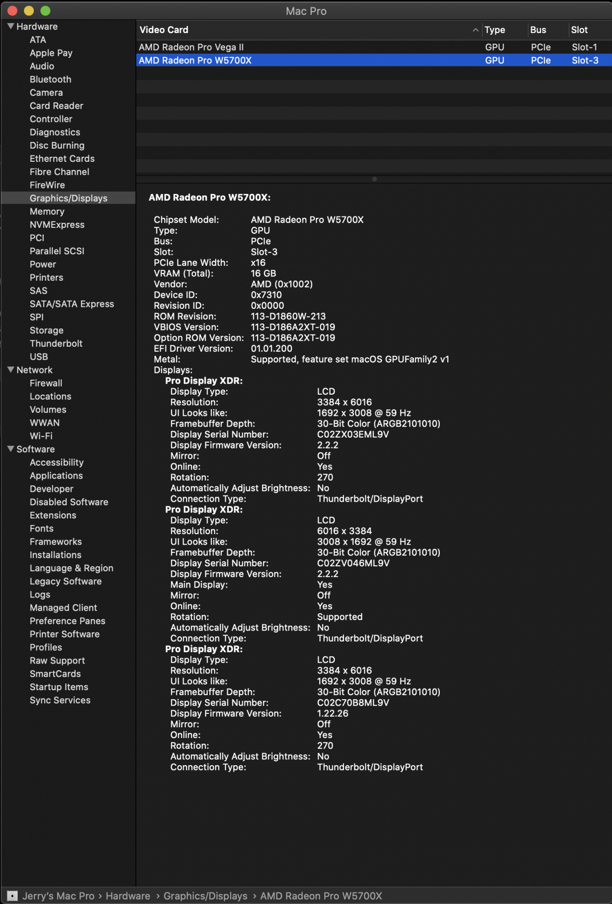
Task: Select AMD Radeon Pro Vega II row
Action: tap(374, 47)
